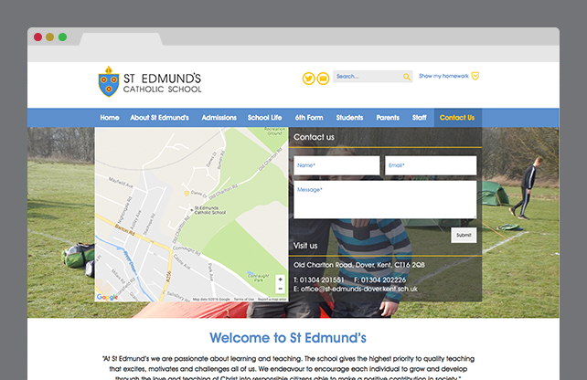Image resolution: width=587 pixels, height=380 pixels.
Task: Click the St Edmund's school crest logo
Action: [x=108, y=80]
